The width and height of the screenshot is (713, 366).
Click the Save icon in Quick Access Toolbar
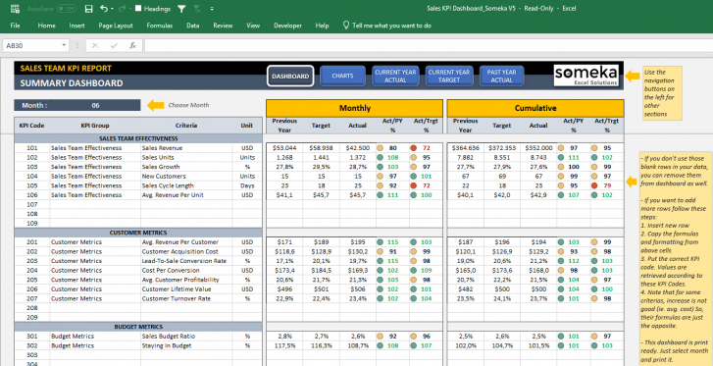point(89,9)
